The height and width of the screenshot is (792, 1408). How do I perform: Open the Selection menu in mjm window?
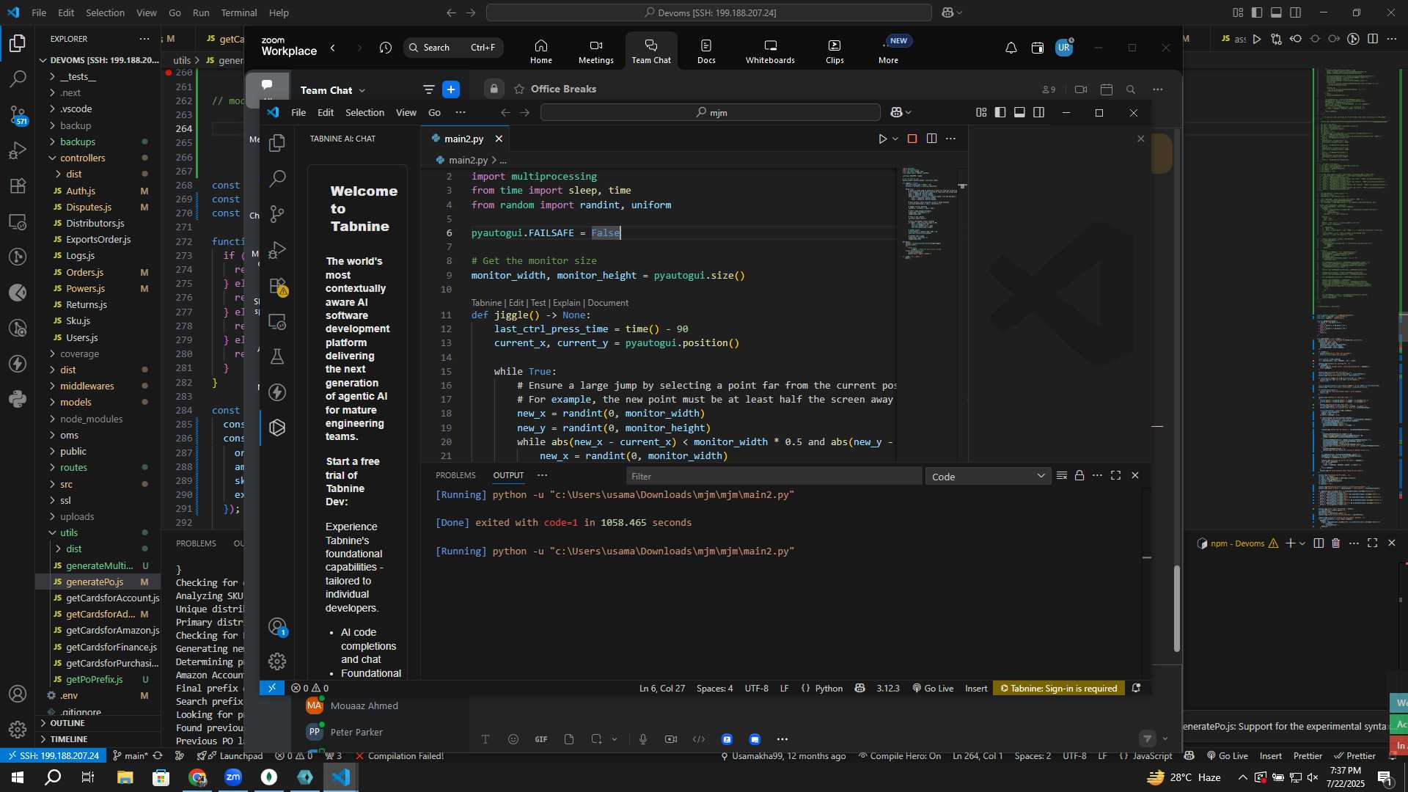(364, 112)
